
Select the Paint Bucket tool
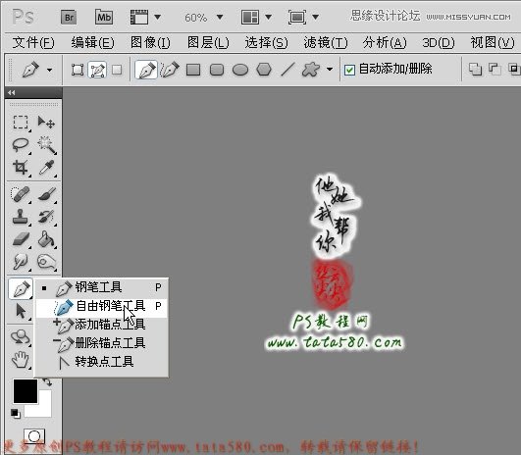pos(46,239)
